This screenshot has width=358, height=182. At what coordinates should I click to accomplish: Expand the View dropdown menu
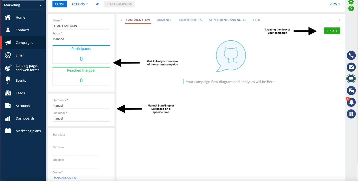tap(335, 4)
